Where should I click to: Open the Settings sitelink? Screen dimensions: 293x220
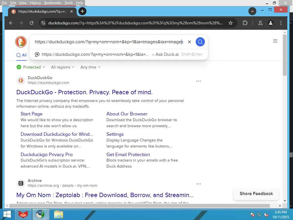(x=115, y=134)
